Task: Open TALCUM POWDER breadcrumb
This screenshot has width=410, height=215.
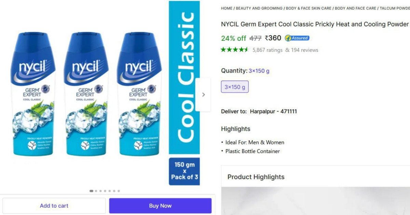Action: point(395,8)
